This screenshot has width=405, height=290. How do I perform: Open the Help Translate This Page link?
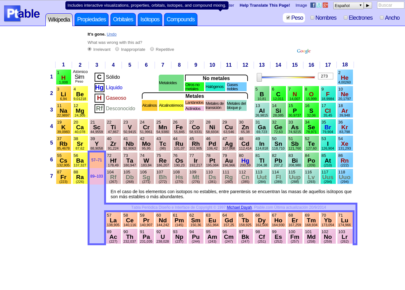tap(264, 5)
